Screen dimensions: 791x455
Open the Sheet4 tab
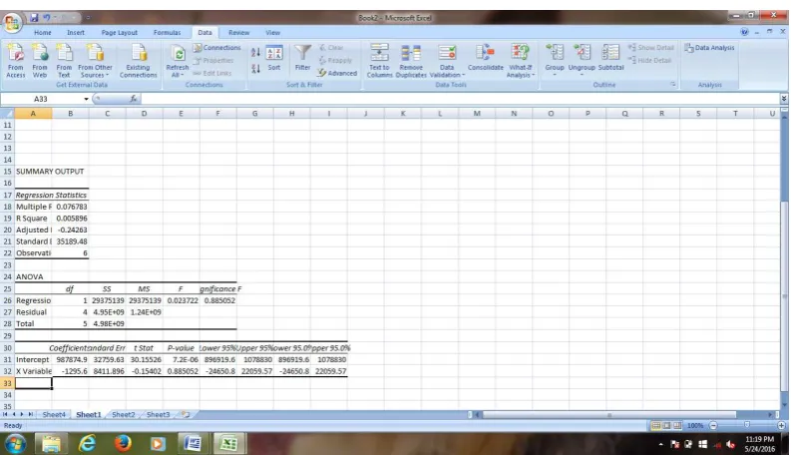click(x=54, y=415)
